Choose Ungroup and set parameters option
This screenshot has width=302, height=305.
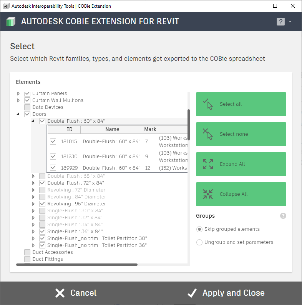[x=199, y=242]
